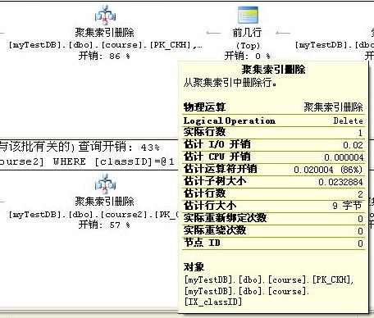Click the (Top) label under 前几行
The width and height of the screenshot is (374, 318).
(x=248, y=45)
